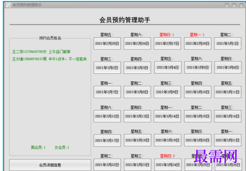Select the 2021年3月17日 date button

[107, 141]
